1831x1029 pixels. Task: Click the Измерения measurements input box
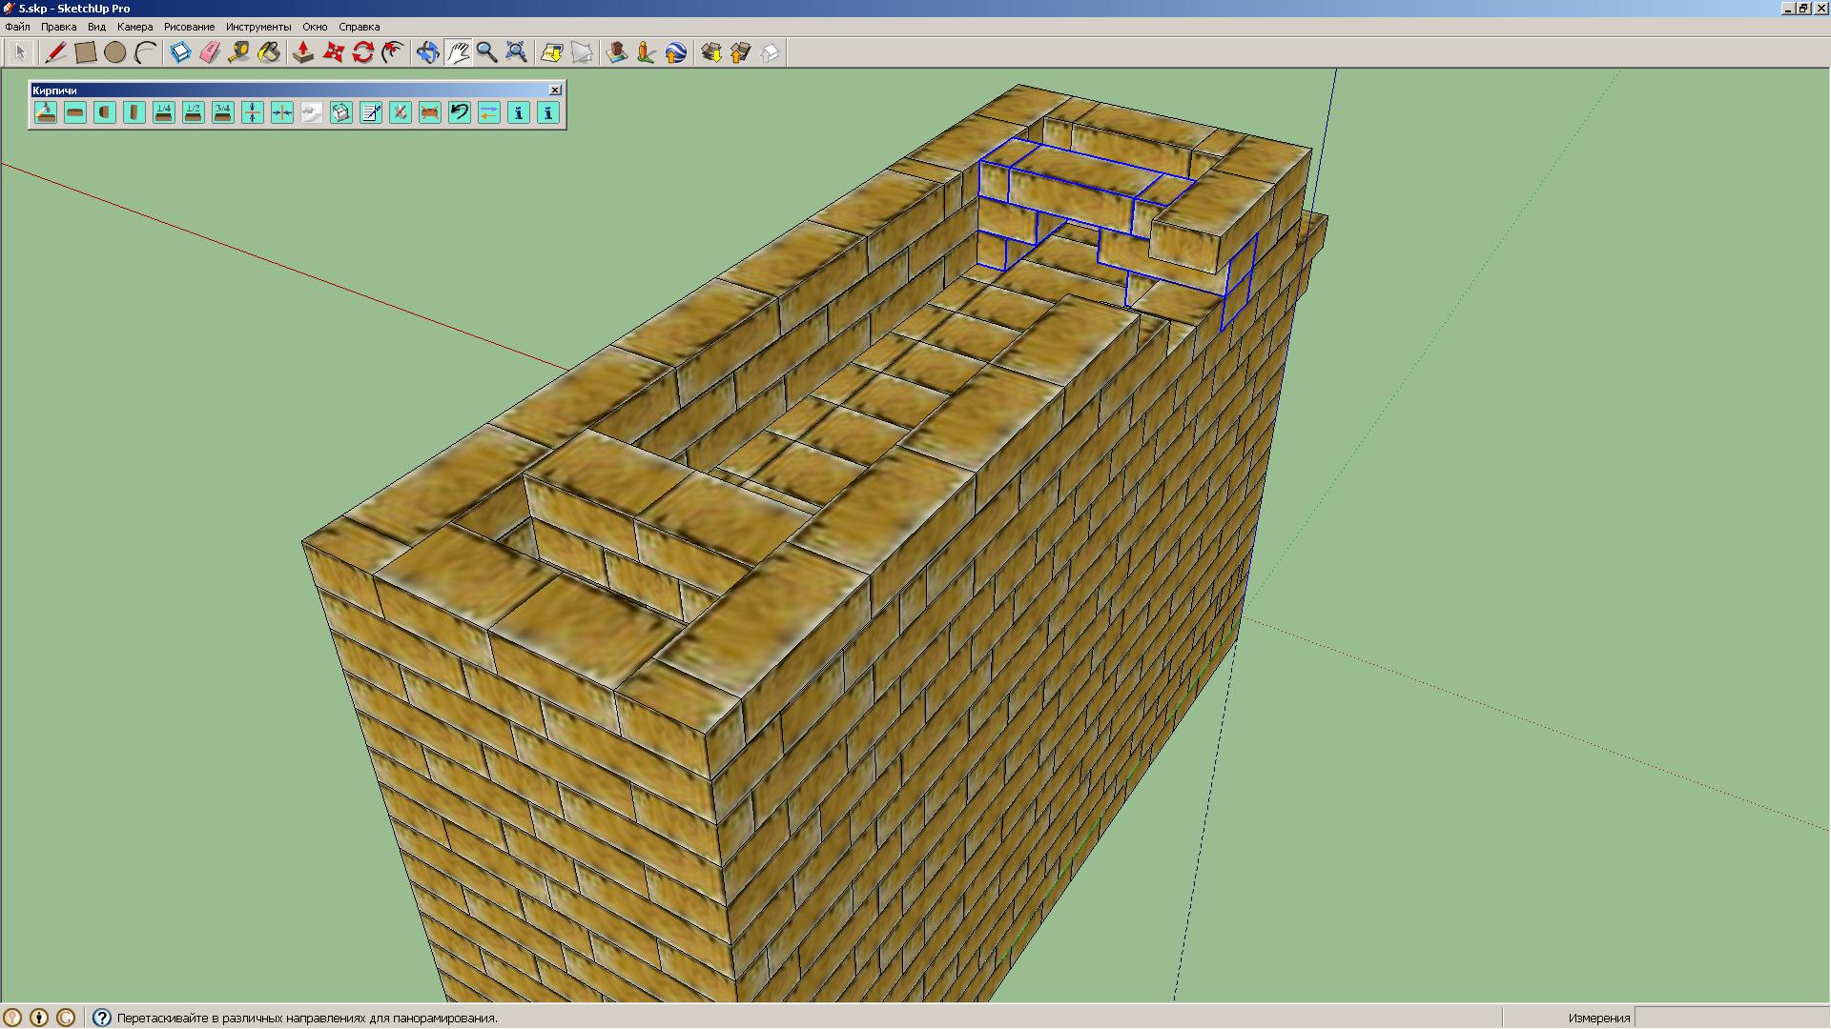click(x=1730, y=1018)
